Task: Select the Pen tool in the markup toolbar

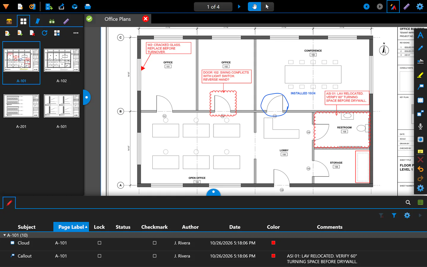Action: click(x=420, y=48)
